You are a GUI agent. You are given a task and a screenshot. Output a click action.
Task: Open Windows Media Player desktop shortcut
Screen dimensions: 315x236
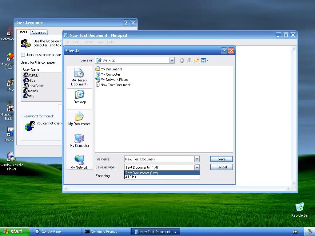pyautogui.click(x=12, y=161)
